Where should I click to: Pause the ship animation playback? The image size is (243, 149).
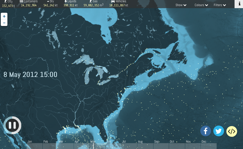[x=12, y=125]
